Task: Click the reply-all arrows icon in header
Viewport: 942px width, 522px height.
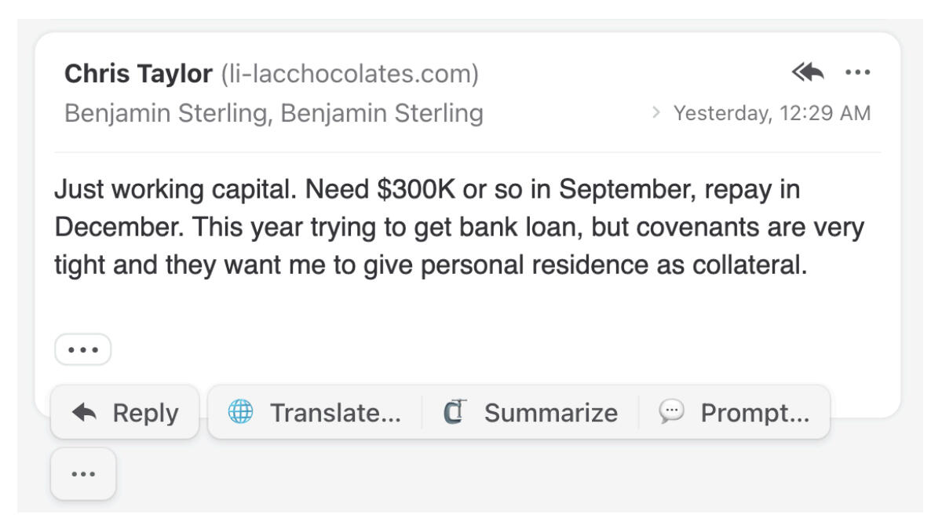Action: pyautogui.click(x=809, y=73)
